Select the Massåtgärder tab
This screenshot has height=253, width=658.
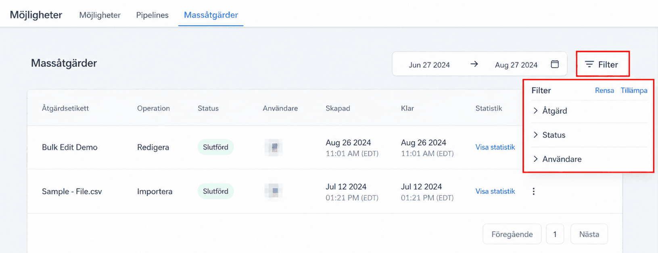point(211,15)
